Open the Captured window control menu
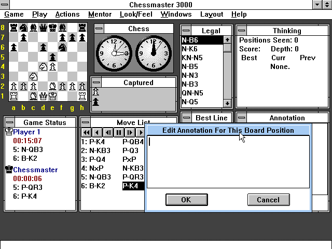 pyautogui.click(x=96, y=82)
